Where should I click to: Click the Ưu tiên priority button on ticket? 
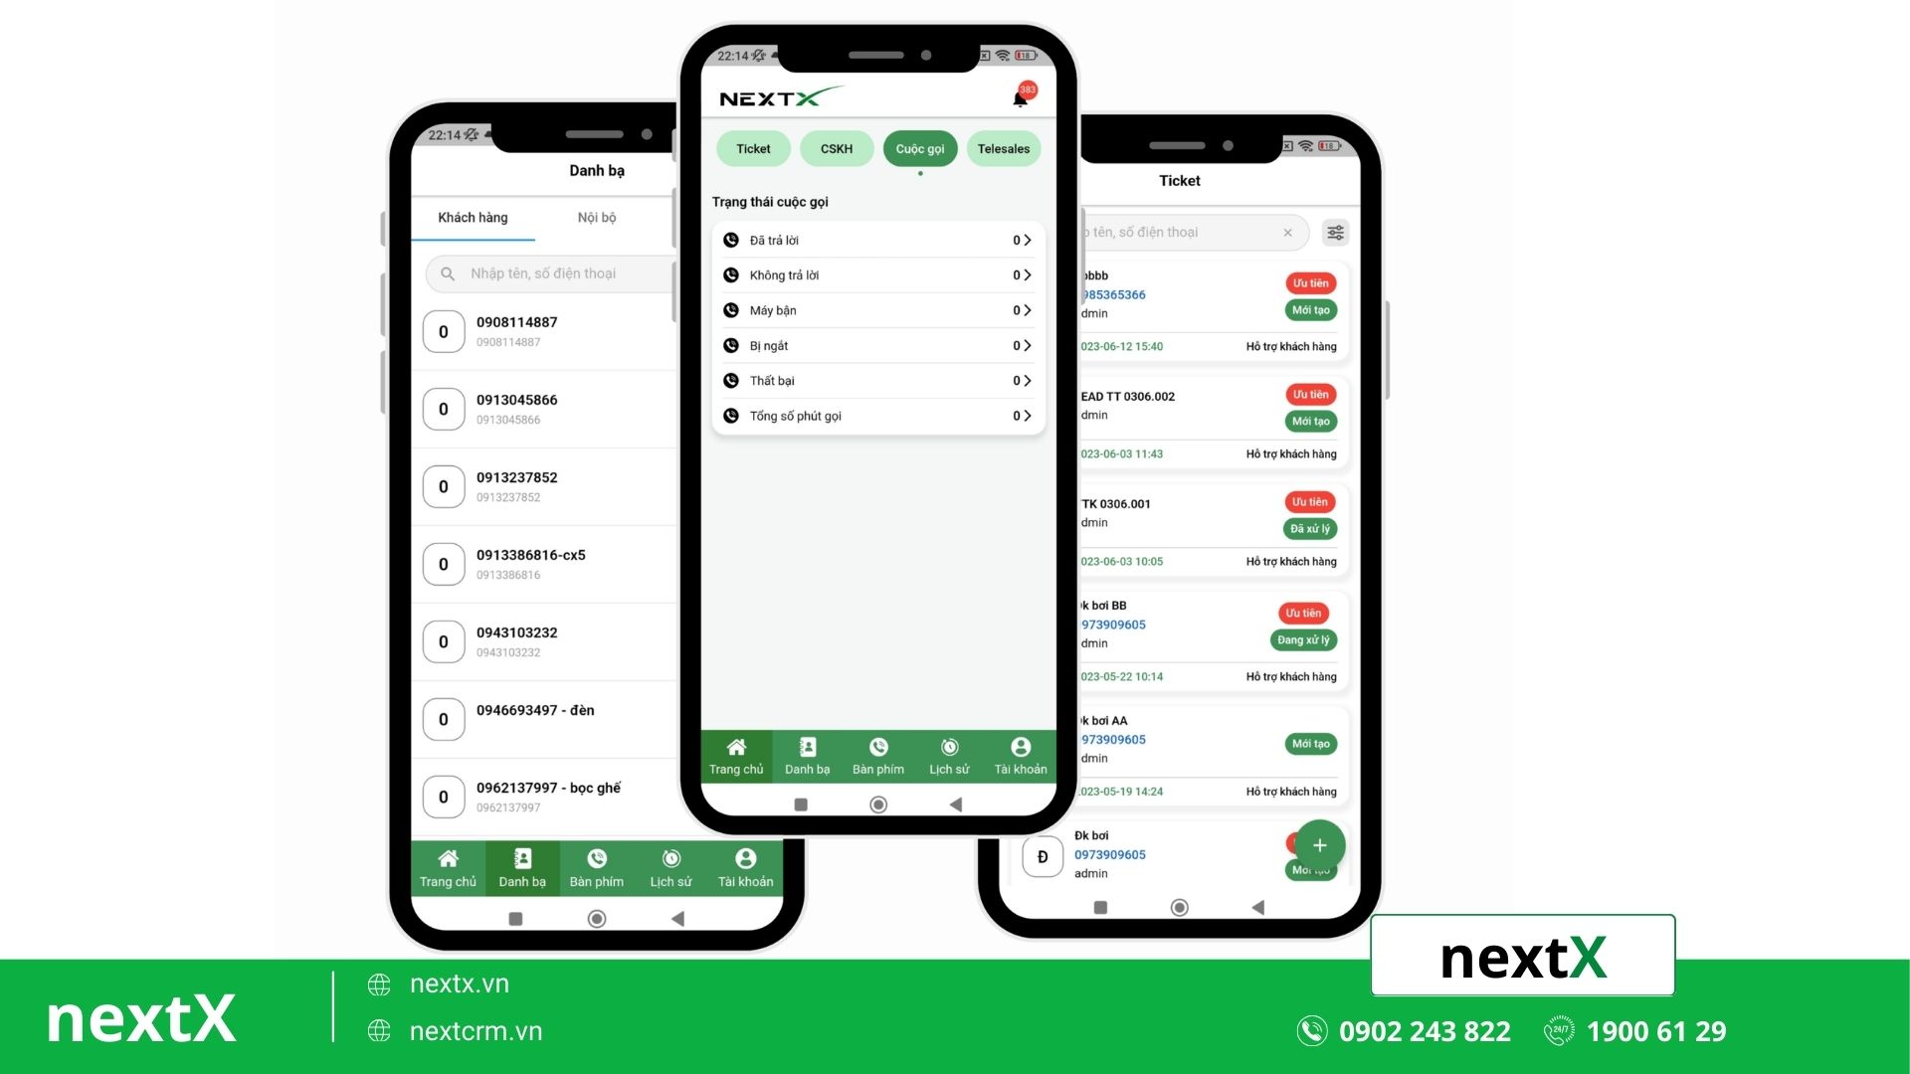coord(1308,282)
